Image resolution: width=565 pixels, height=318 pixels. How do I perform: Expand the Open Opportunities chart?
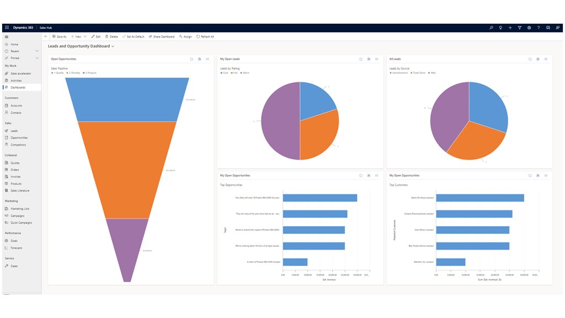207,59
